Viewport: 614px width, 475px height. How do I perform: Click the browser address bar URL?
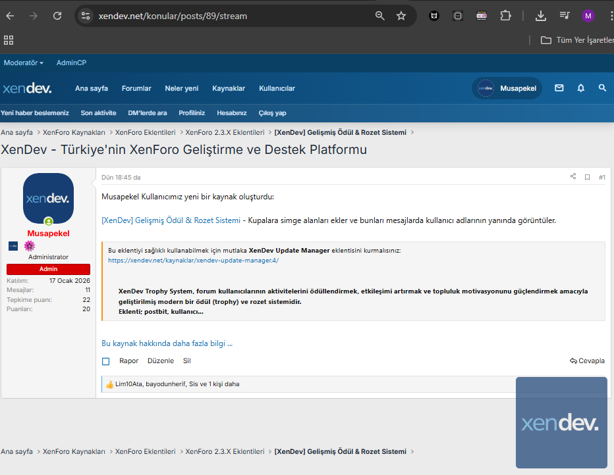tap(173, 16)
